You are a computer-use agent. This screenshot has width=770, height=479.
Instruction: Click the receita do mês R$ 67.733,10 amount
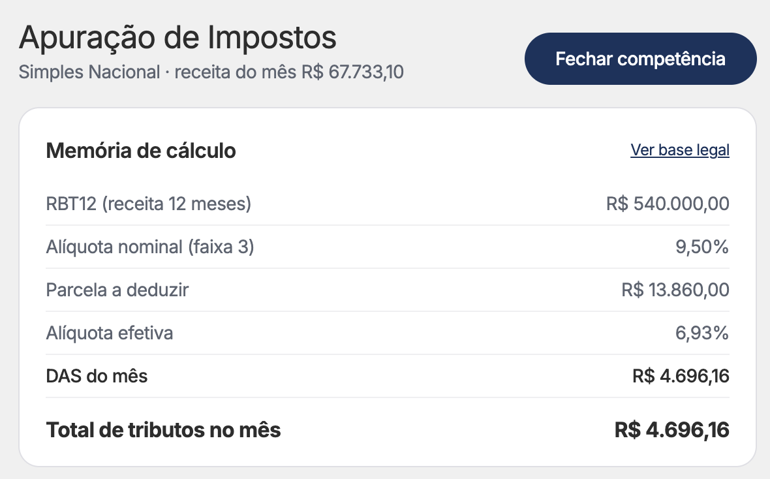(x=289, y=72)
